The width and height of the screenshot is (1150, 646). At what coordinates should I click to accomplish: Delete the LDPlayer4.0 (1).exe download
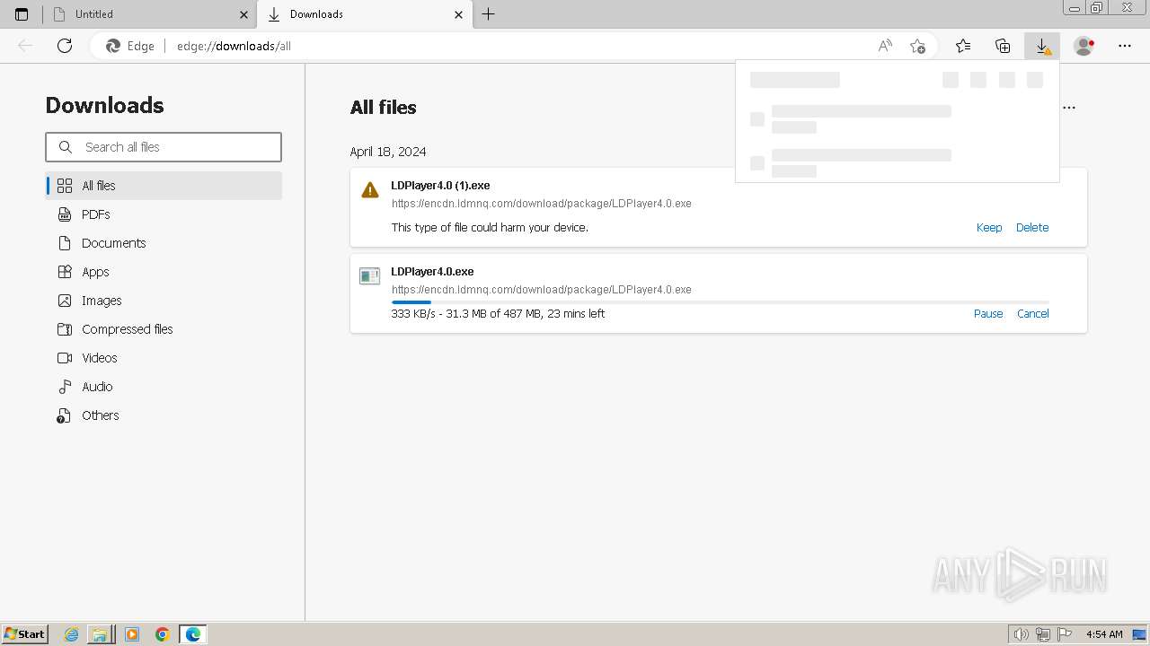1032,228
